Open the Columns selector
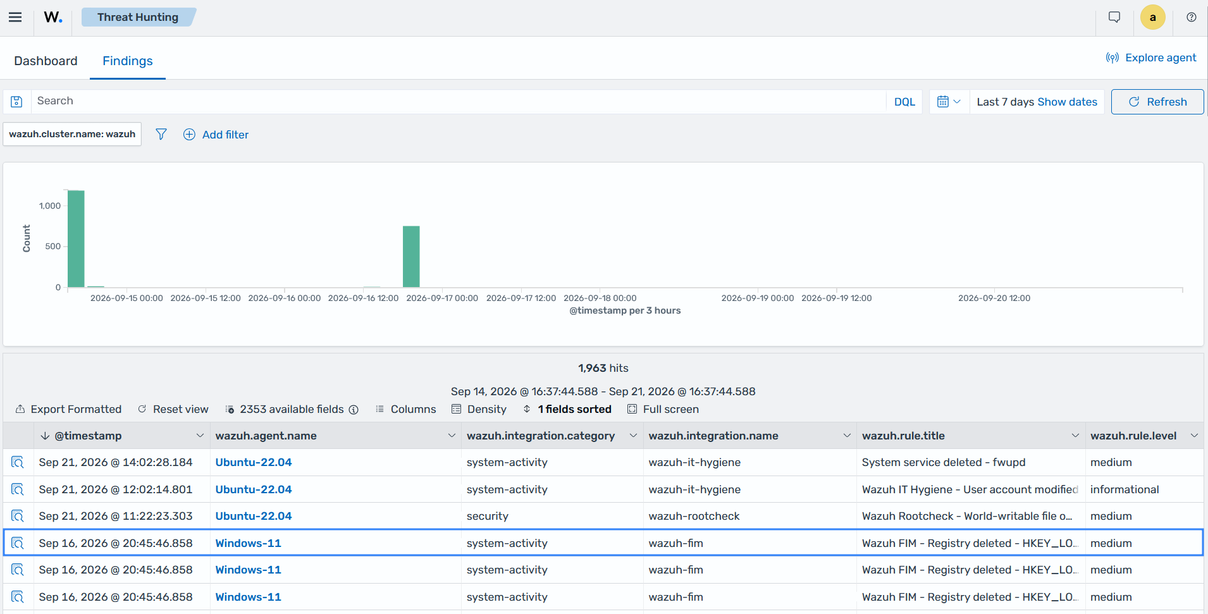The image size is (1208, 614). pos(406,409)
